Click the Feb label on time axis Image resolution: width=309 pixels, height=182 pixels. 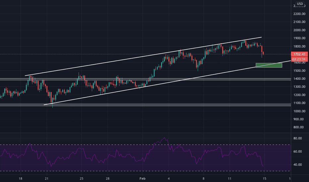[x=143, y=179]
